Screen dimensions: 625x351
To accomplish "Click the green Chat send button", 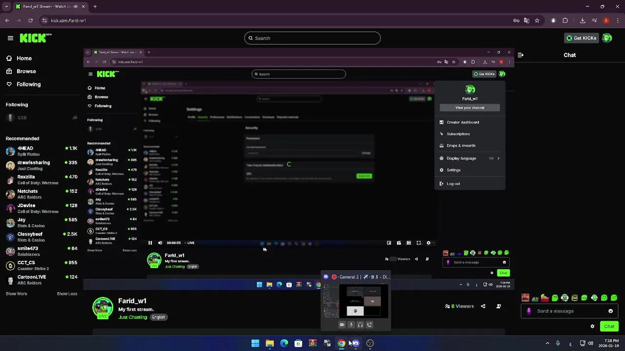I will pyautogui.click(x=609, y=326).
